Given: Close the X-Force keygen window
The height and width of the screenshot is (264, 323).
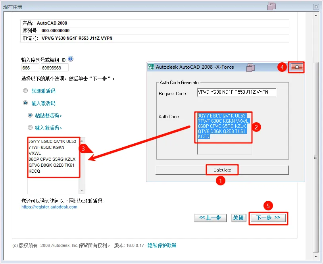Looking at the screenshot, I should pyautogui.click(x=297, y=67).
